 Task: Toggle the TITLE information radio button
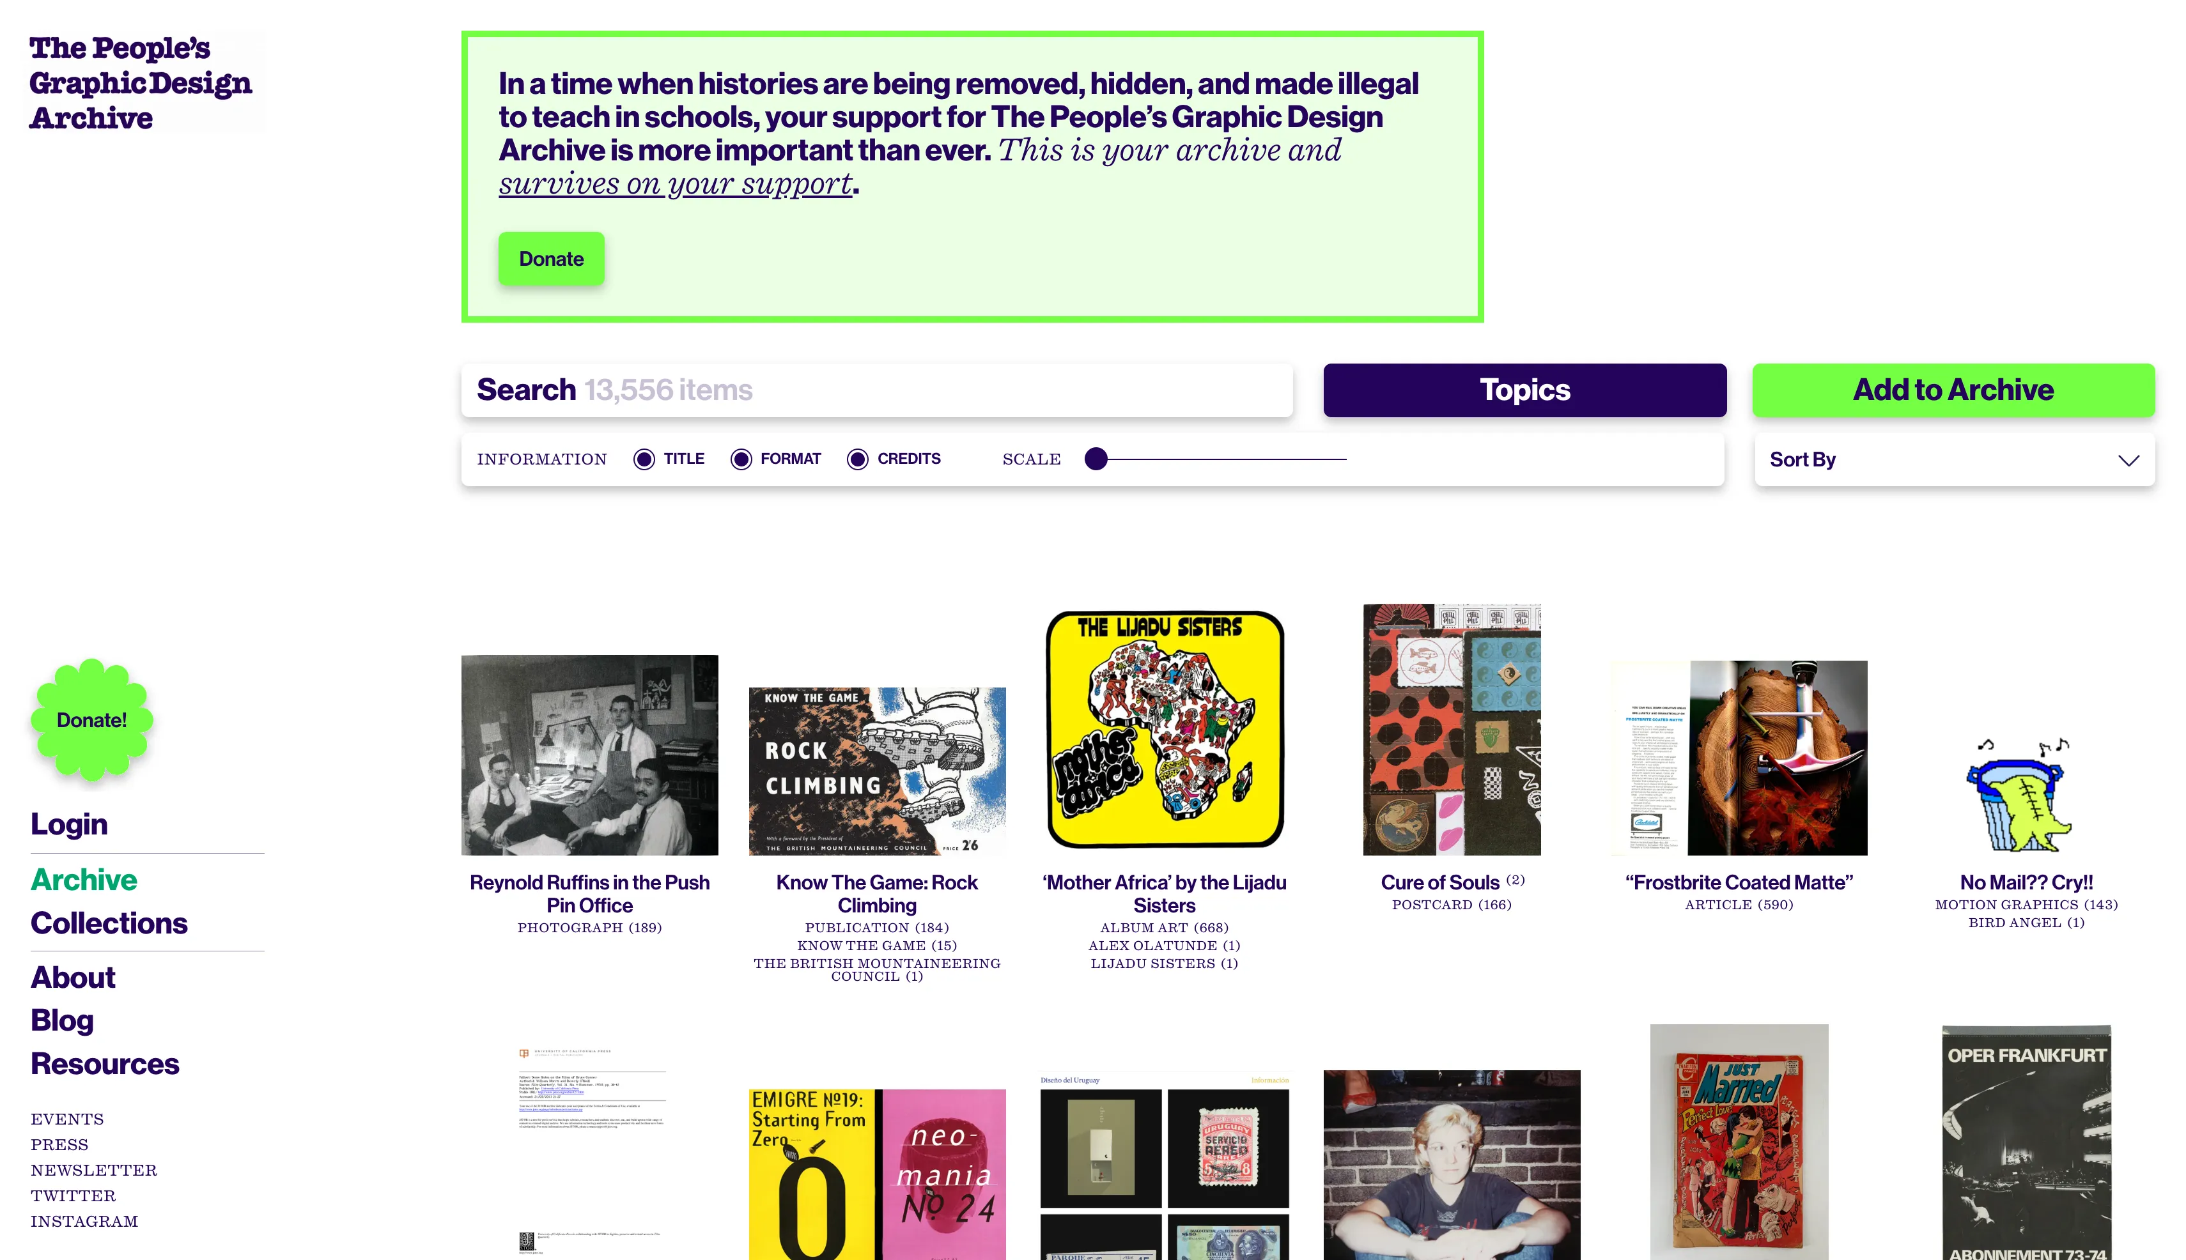click(643, 459)
